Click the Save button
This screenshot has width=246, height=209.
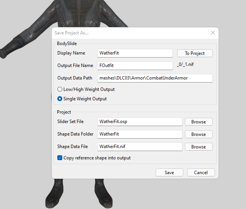[169, 173]
